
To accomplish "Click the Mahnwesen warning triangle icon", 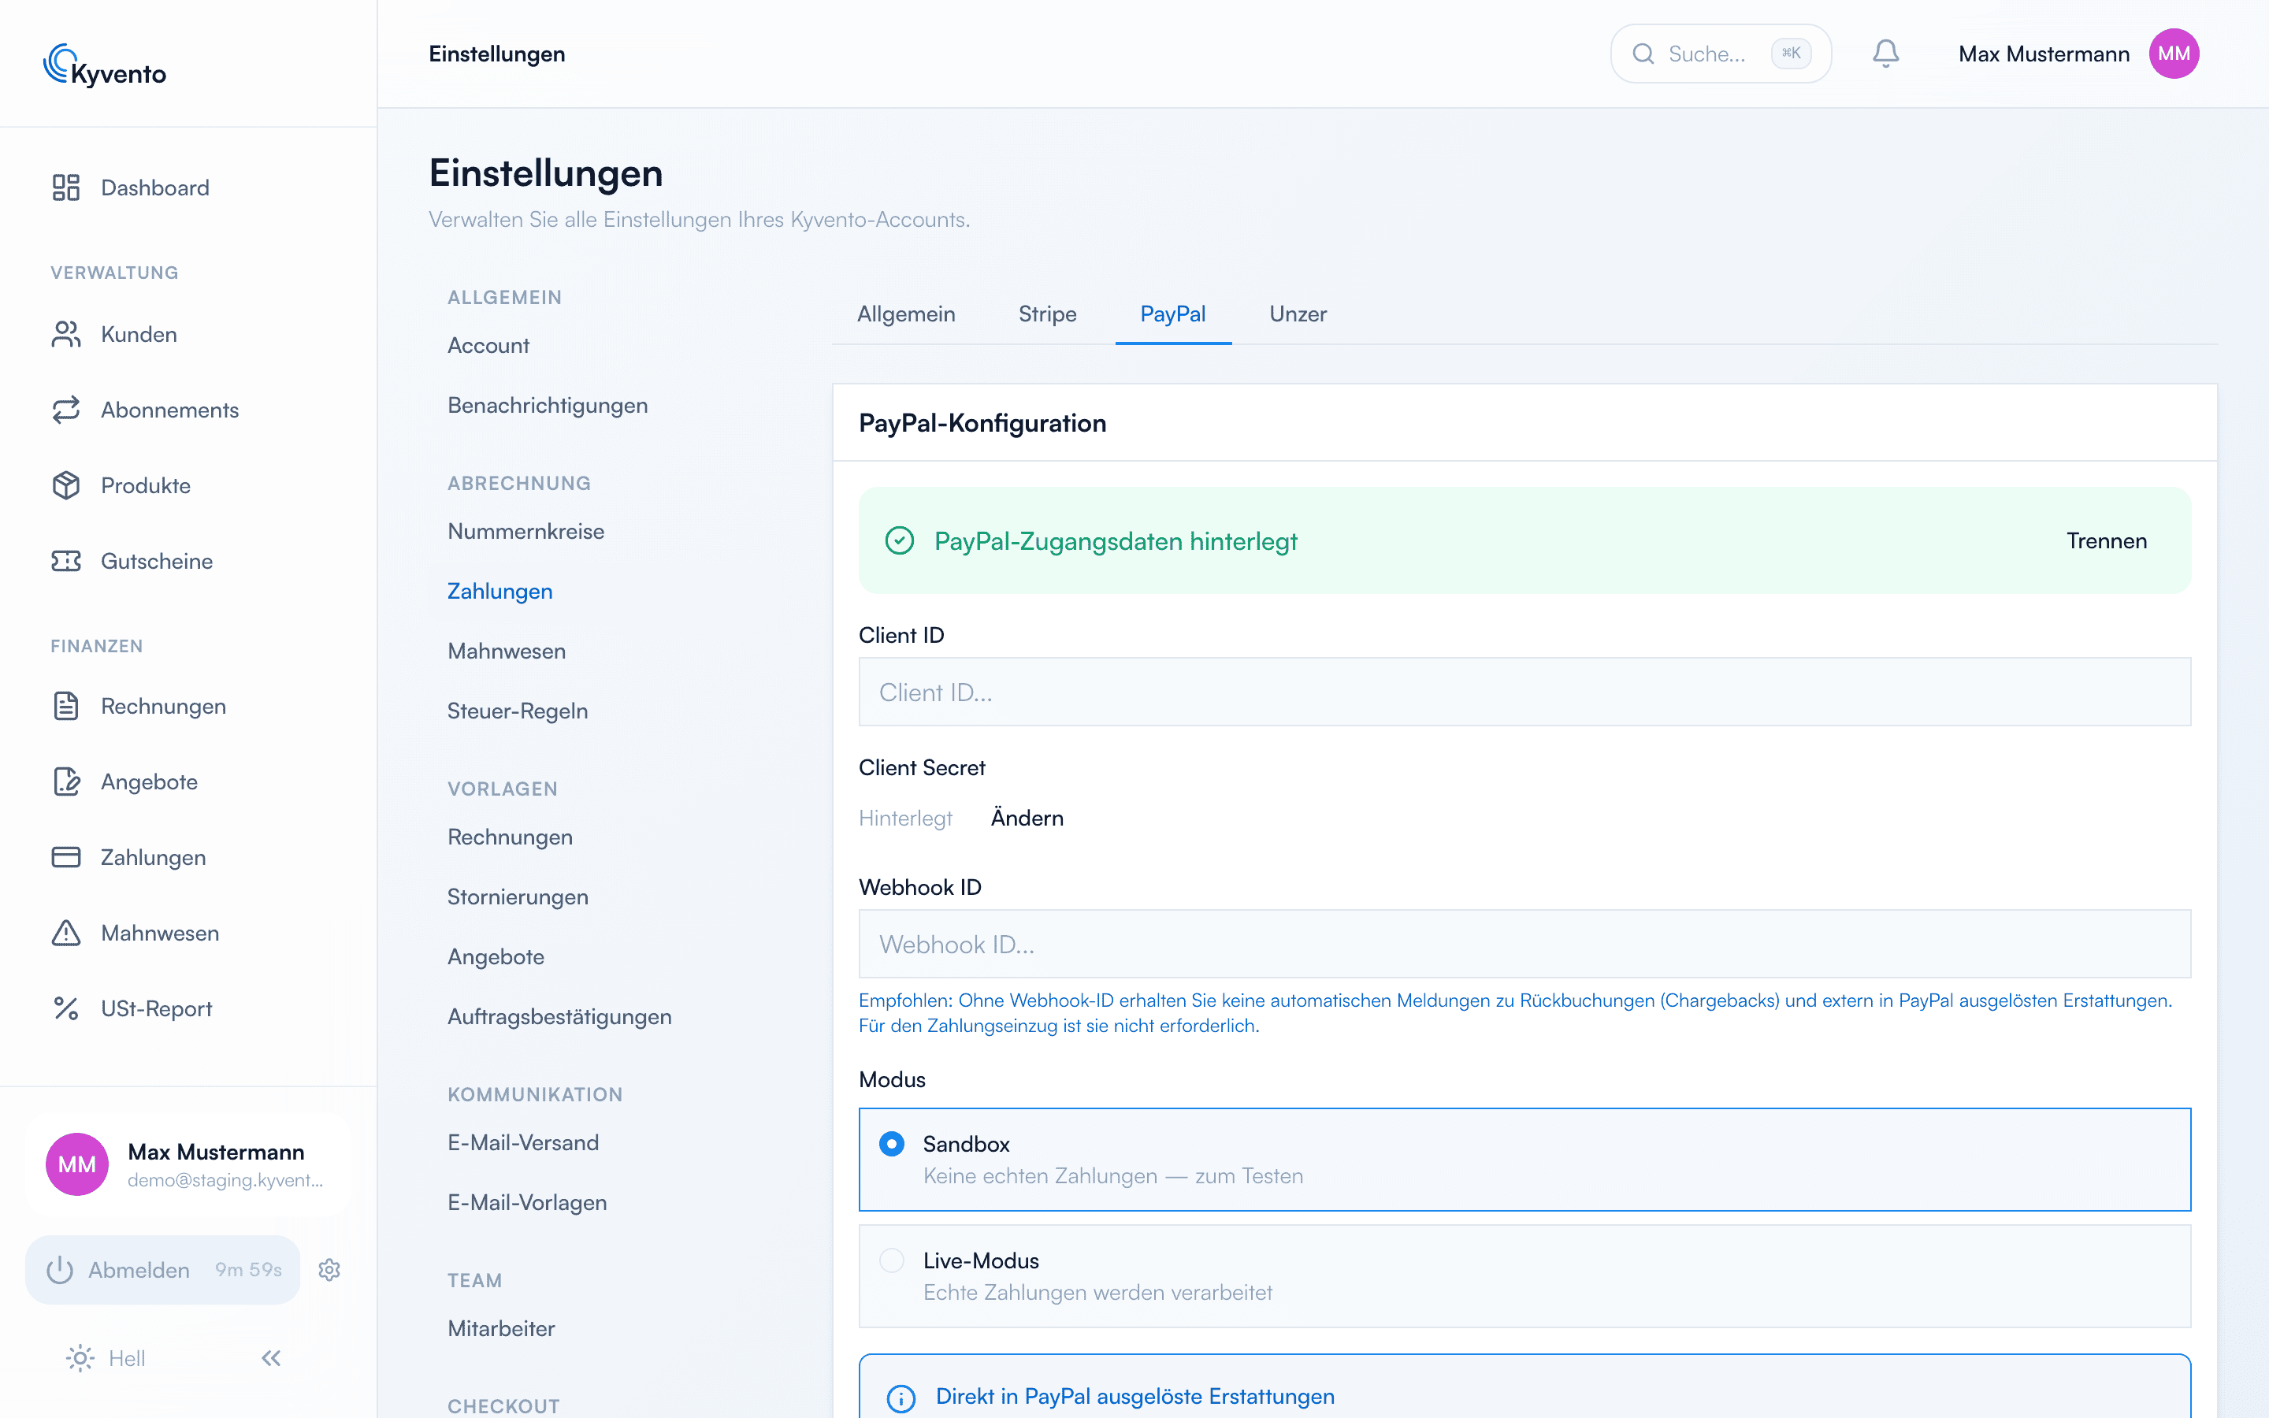I will 65,934.
